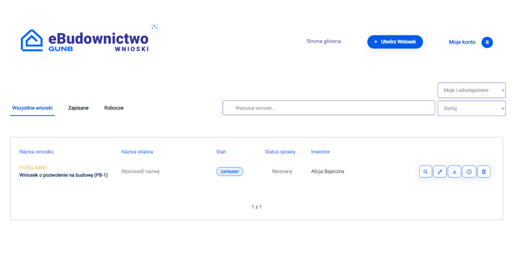Image resolution: width=513 pixels, height=257 pixels.
Task: Edit the PB-1 application using the pencil icon
Action: click(440, 171)
